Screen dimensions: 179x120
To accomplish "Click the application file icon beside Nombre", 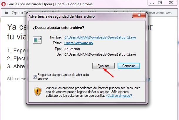I will pos(37,40).
